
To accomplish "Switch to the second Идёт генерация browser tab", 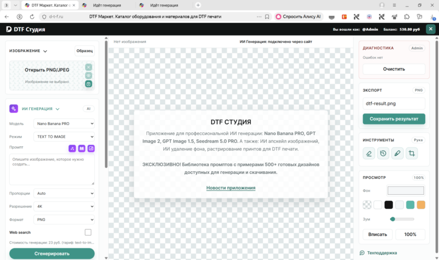I will point(164,5).
